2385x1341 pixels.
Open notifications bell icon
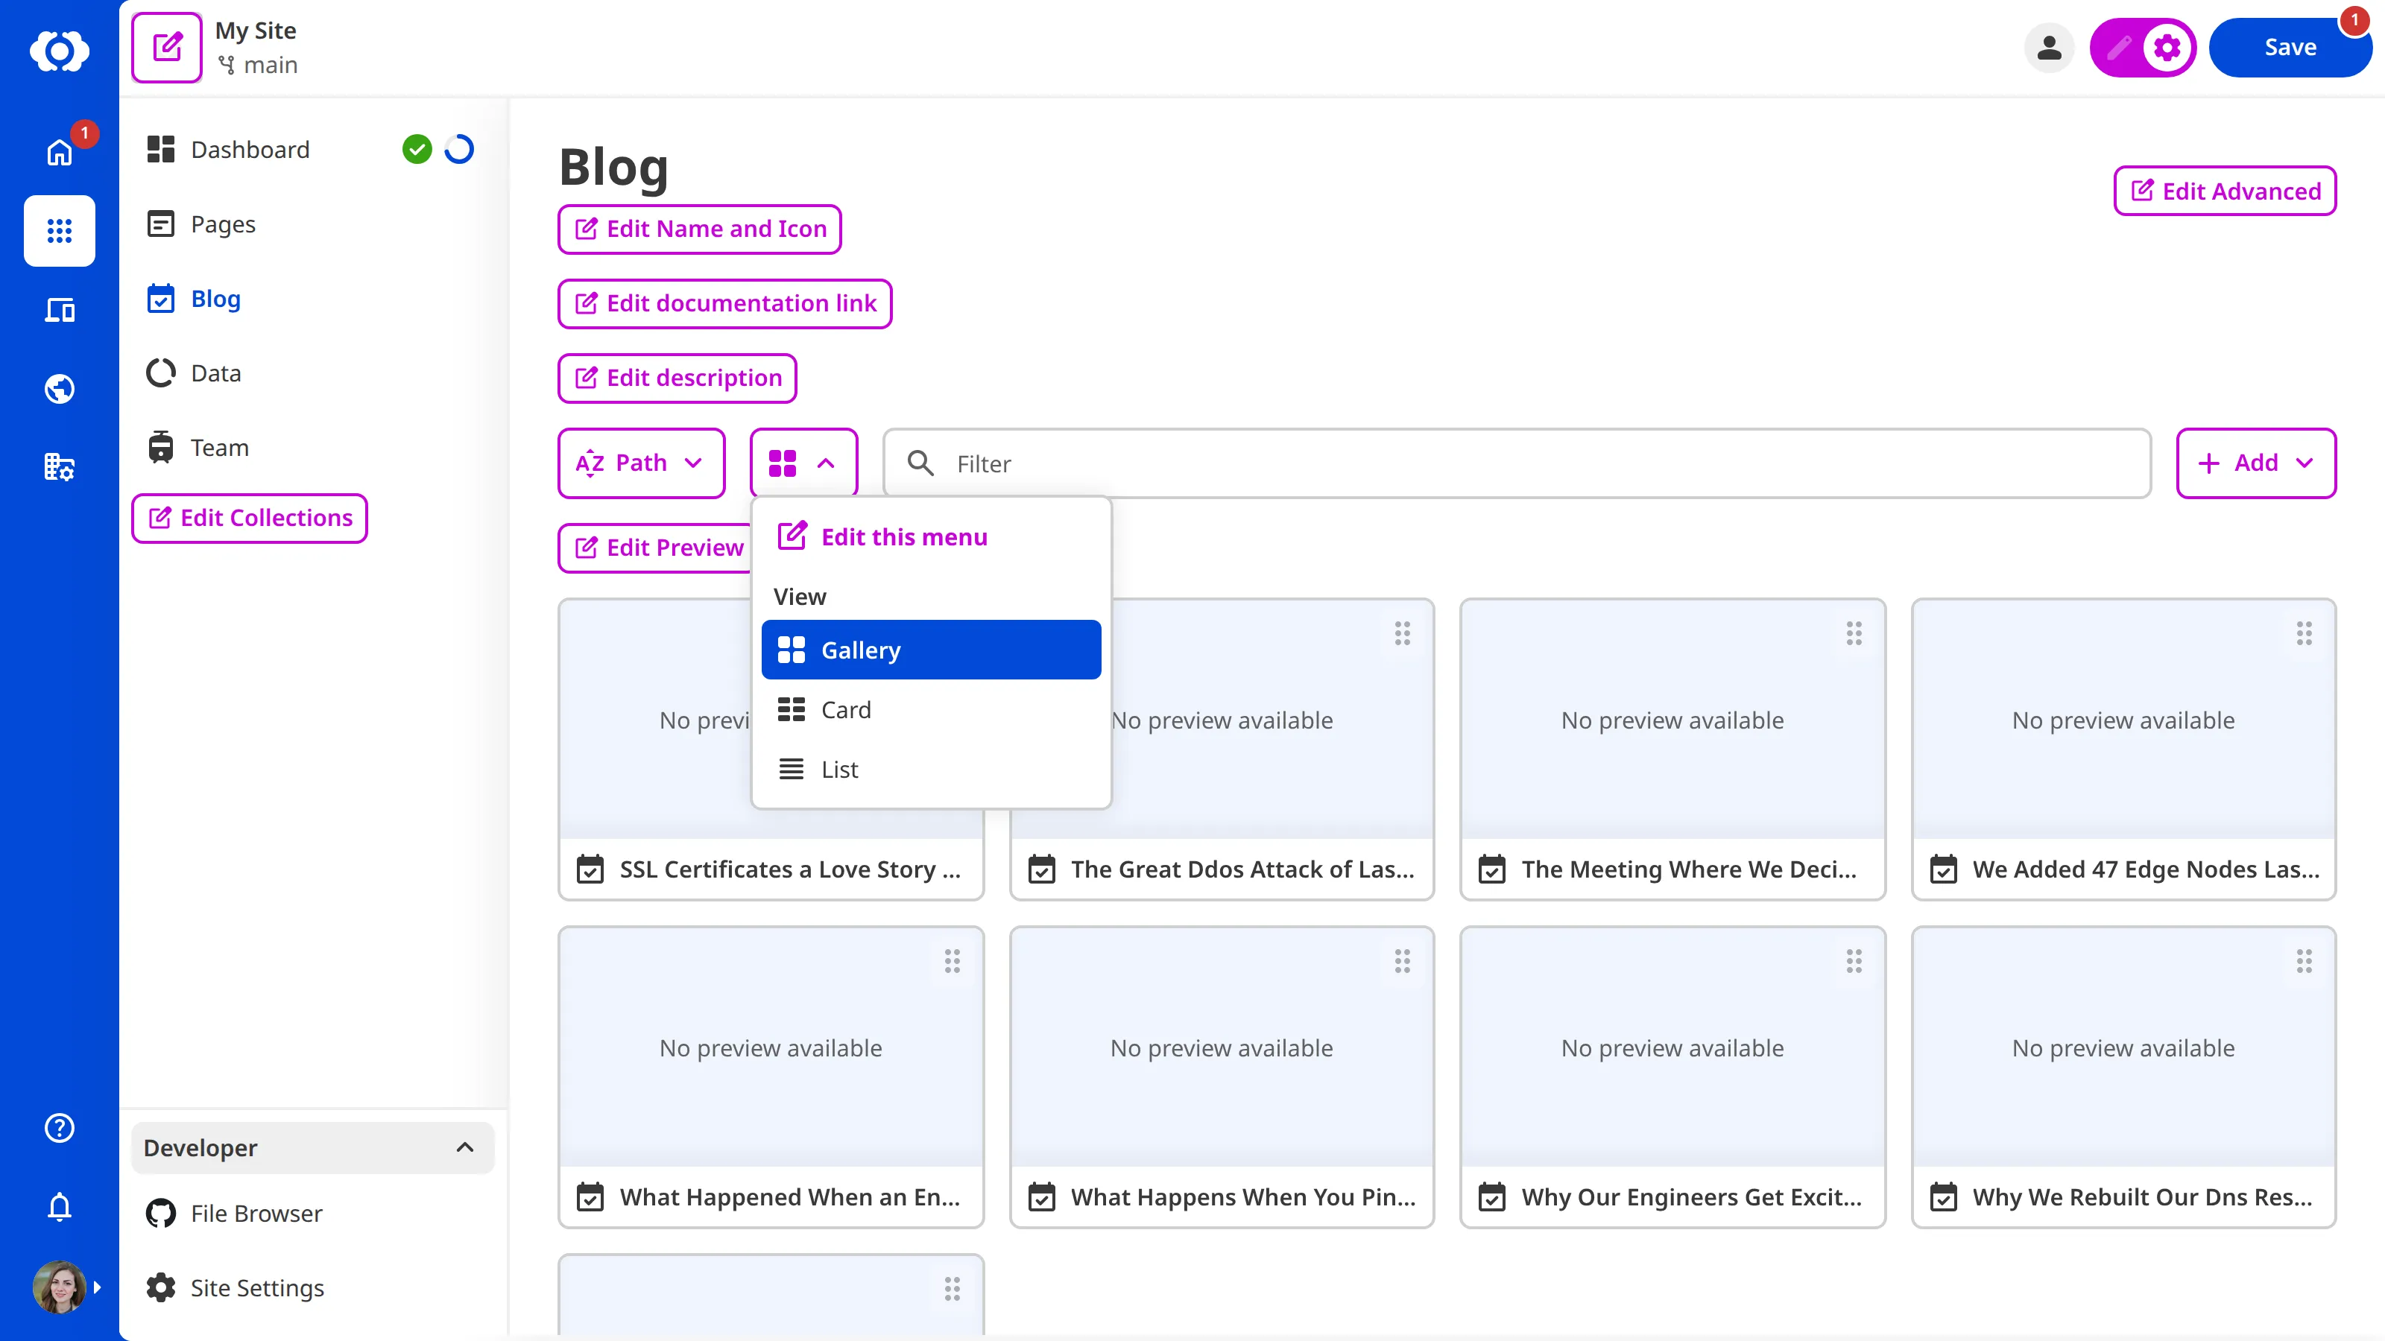pos(60,1207)
